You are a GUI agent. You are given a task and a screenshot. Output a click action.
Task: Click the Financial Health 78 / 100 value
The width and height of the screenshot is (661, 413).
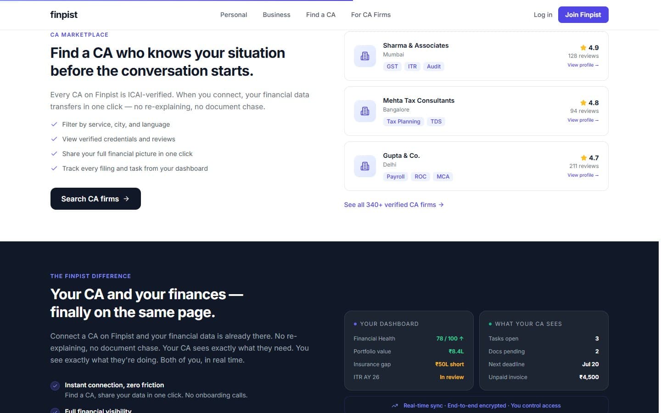click(450, 339)
